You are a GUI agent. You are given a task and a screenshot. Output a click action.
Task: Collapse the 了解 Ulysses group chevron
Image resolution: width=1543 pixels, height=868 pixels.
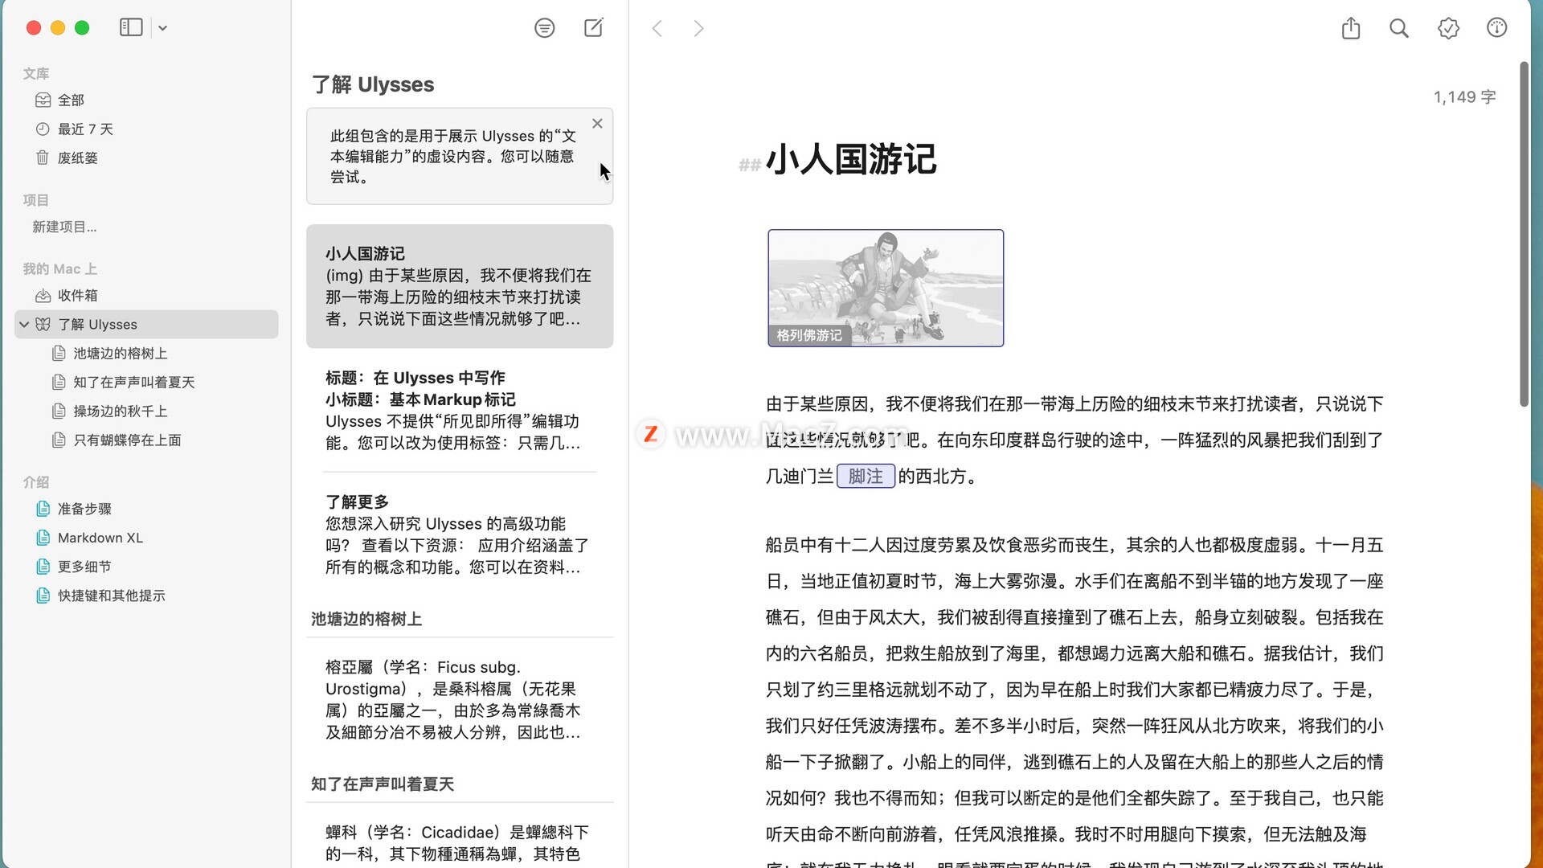coord(24,325)
